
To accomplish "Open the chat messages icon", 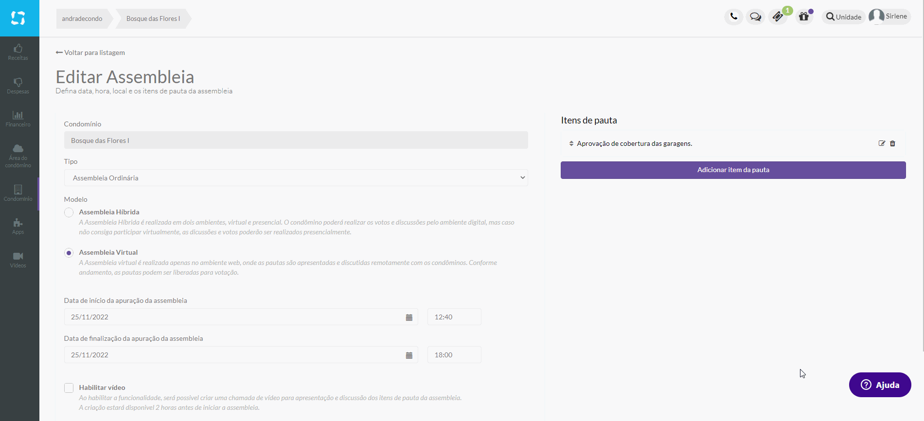I will (755, 17).
